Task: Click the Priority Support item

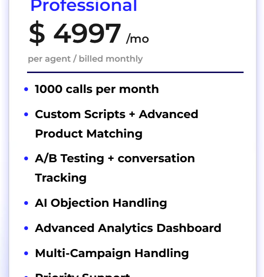Action: pyautogui.click(x=83, y=275)
